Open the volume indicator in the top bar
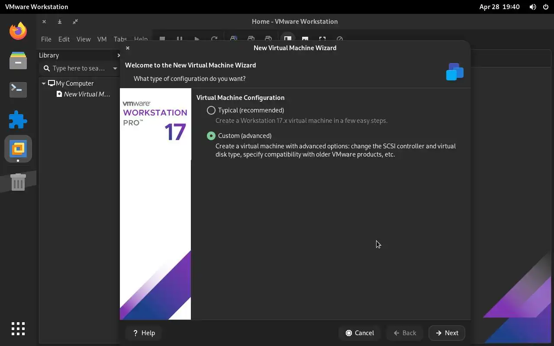The height and width of the screenshot is (346, 554). pos(533,7)
